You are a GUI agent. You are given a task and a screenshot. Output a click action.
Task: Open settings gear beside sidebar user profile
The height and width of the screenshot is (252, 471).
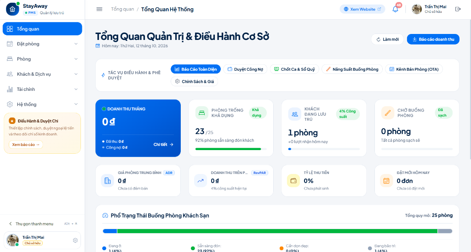pyautogui.click(x=75, y=241)
